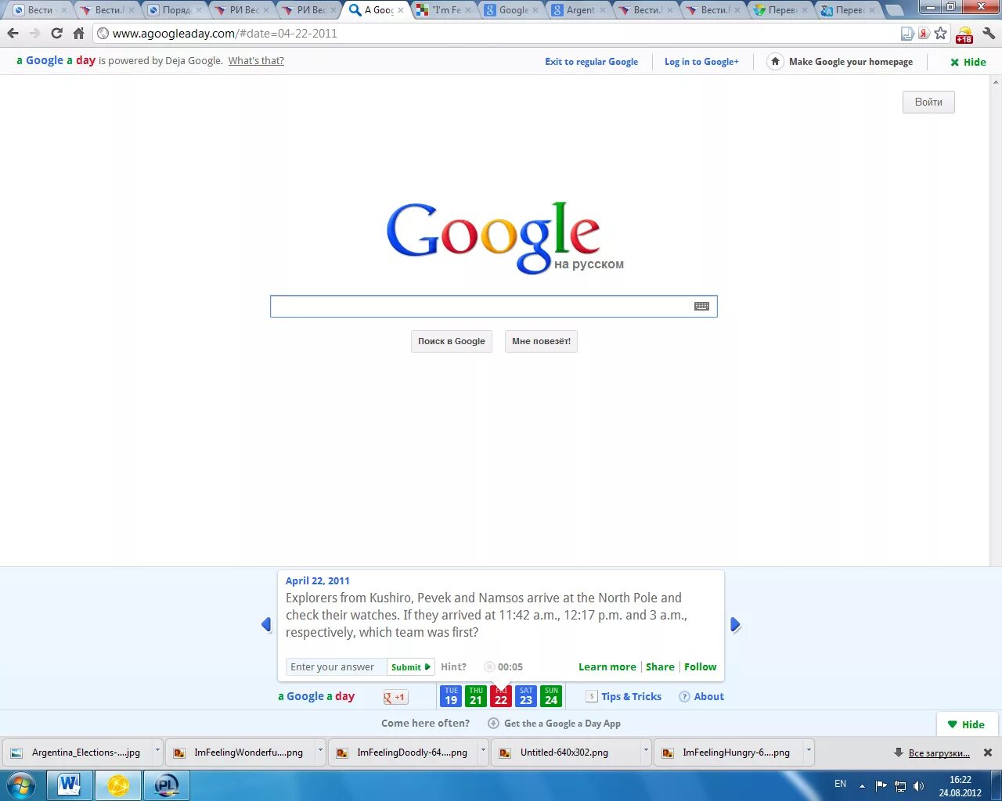Click the question mark About icon
The image size is (1002, 801).
tap(684, 697)
